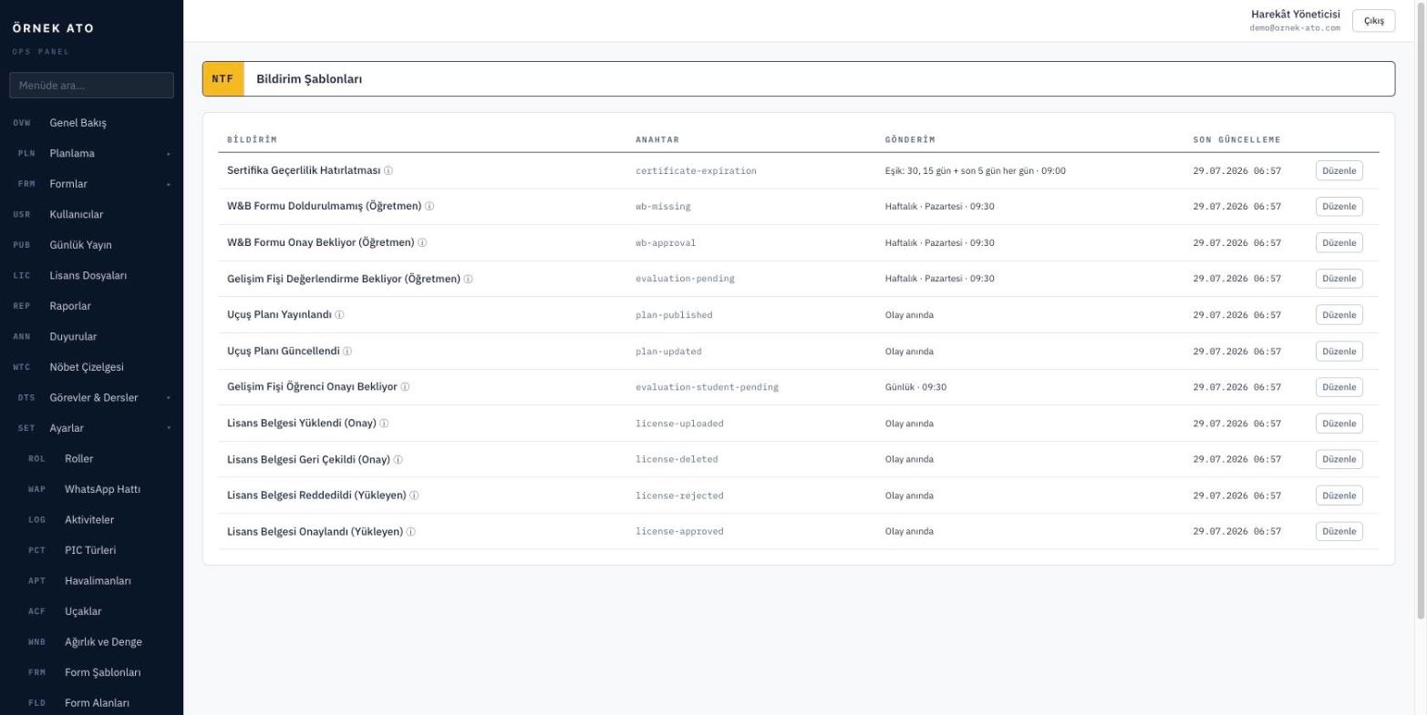1427x715 pixels.
Task: Click info icon beside Uçuş Planı Güncellendi
Action: tap(347, 352)
